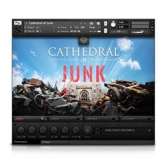The width and height of the screenshot is (166, 166).
Task: Click the Output speaker icon
Action: (x=26, y=27)
